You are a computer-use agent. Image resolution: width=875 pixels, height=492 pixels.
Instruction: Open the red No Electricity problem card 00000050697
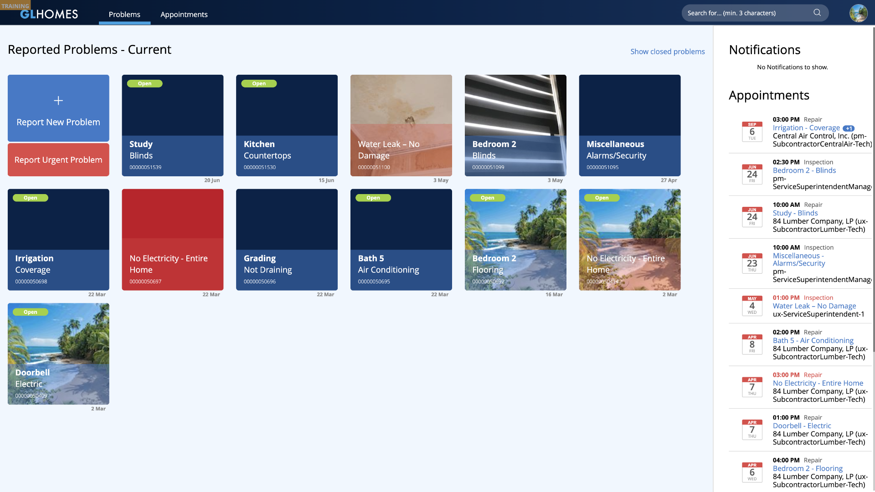tap(172, 240)
